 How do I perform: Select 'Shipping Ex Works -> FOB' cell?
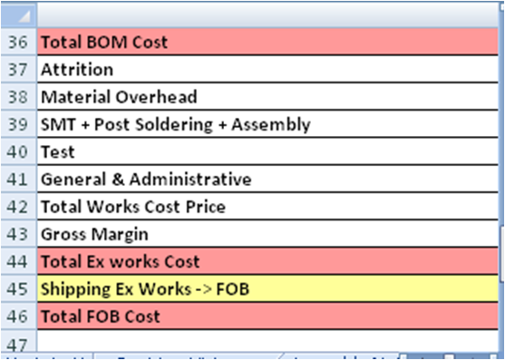pos(267,288)
